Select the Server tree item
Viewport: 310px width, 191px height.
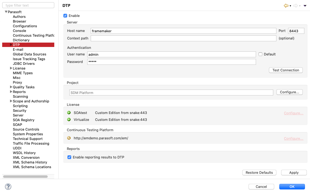[x=18, y=116]
